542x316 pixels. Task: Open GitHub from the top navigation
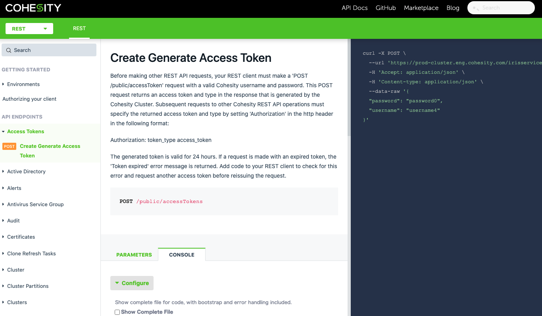tap(385, 8)
